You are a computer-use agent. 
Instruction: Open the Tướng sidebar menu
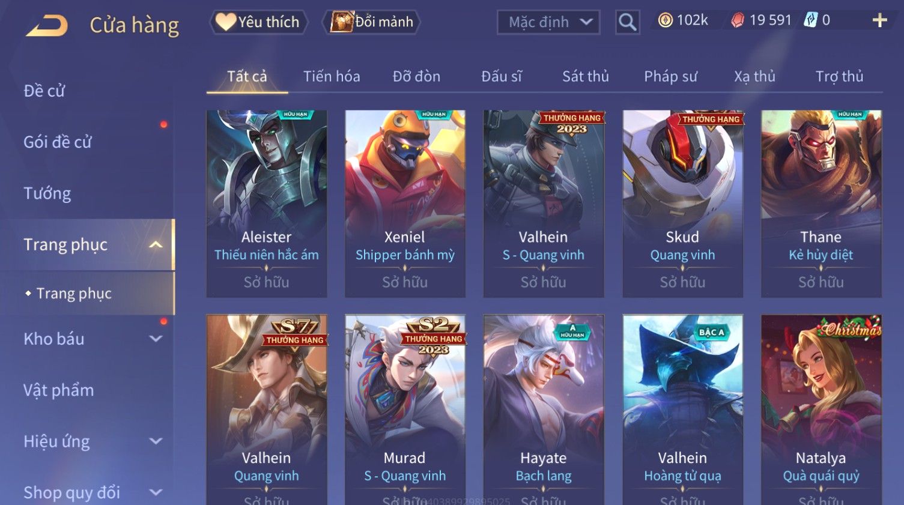click(x=47, y=193)
